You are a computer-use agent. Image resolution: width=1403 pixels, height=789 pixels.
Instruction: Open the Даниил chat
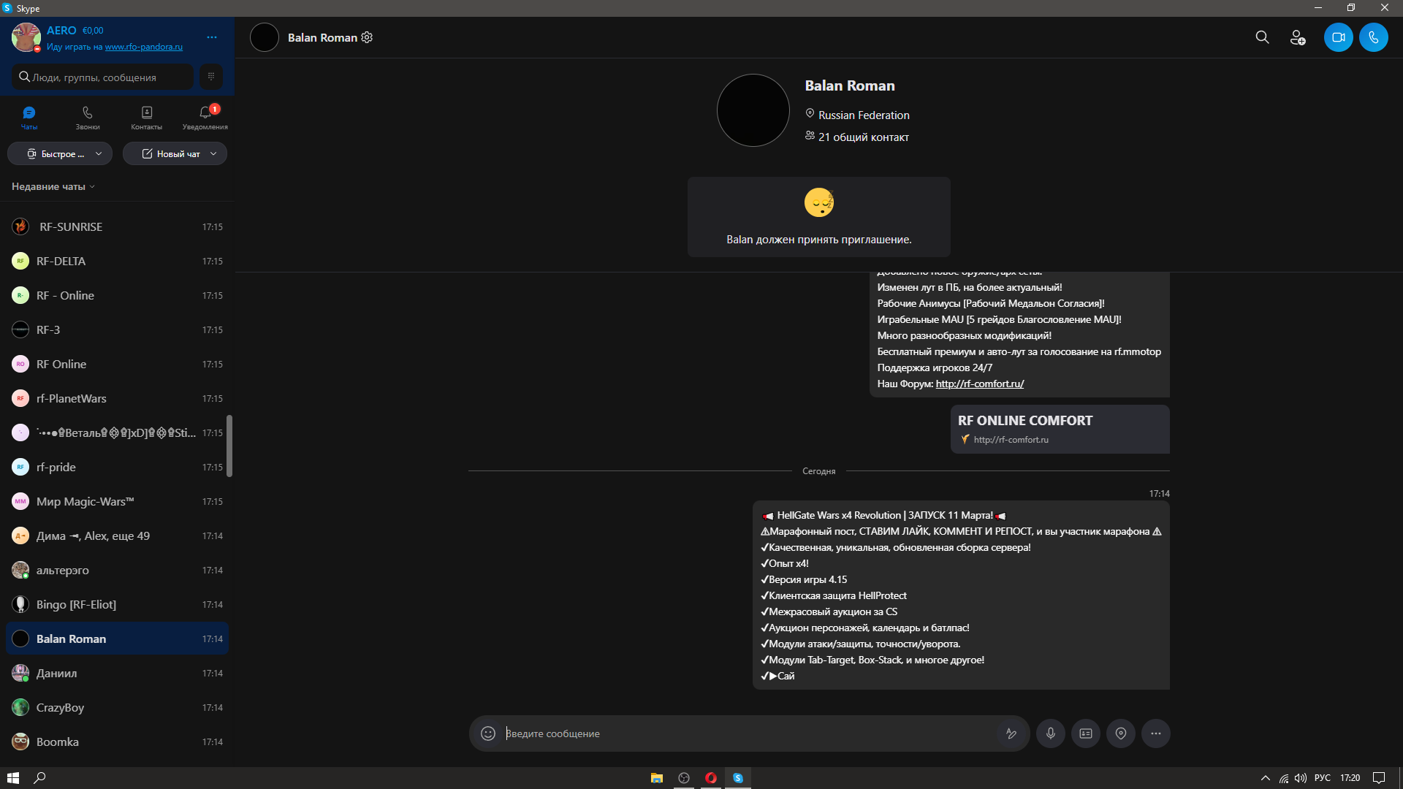click(x=117, y=674)
